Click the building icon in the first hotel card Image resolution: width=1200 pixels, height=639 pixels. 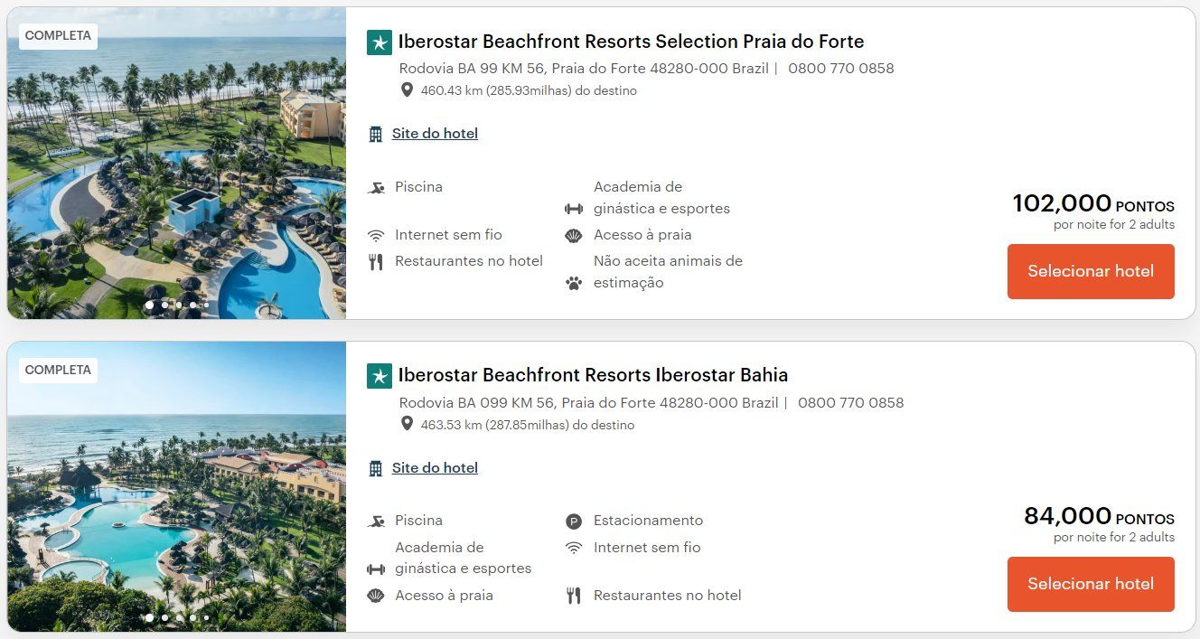point(376,134)
